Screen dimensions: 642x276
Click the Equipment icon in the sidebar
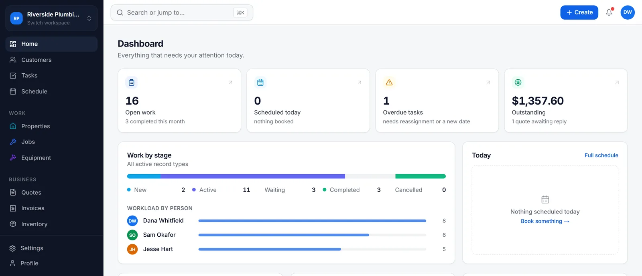coord(13,157)
